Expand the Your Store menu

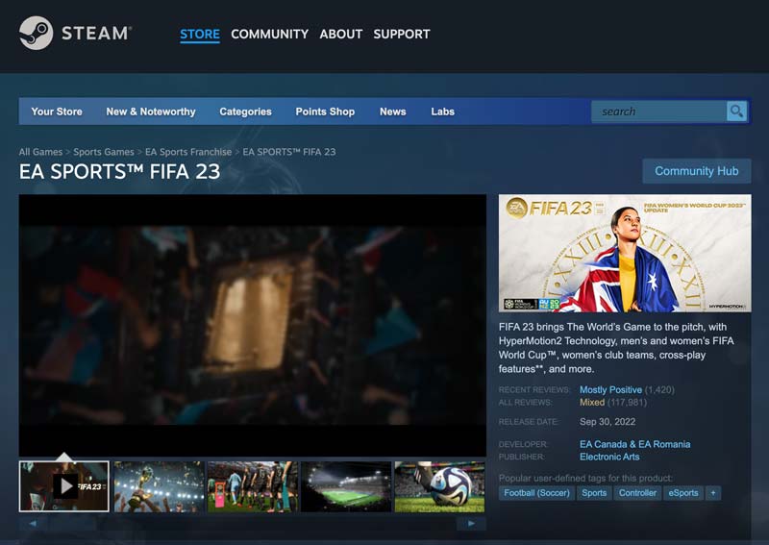click(57, 111)
